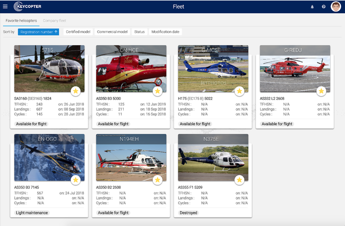Viewport: 345px width, 226px height.
Task: Switch to the Company fleet tab
Action: pos(55,20)
